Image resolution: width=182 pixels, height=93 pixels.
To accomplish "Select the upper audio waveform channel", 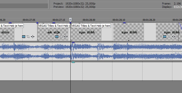I will click(x=91, y=47).
